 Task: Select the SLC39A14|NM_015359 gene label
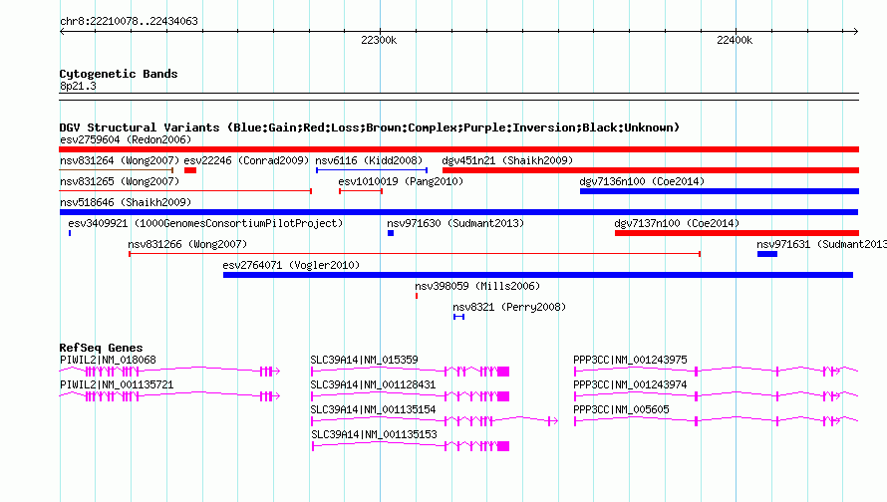tap(364, 360)
